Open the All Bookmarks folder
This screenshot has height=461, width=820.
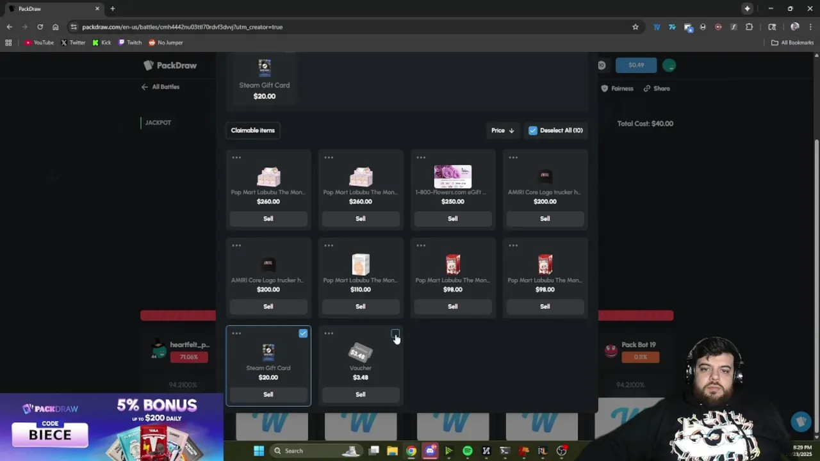(x=792, y=43)
